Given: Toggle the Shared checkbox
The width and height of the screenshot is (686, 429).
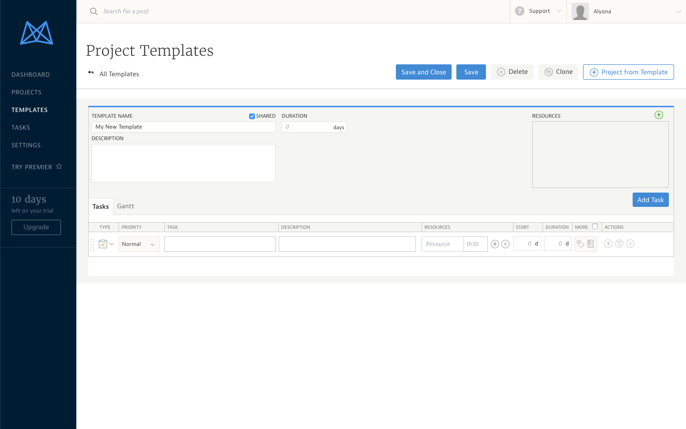Looking at the screenshot, I should click(252, 116).
